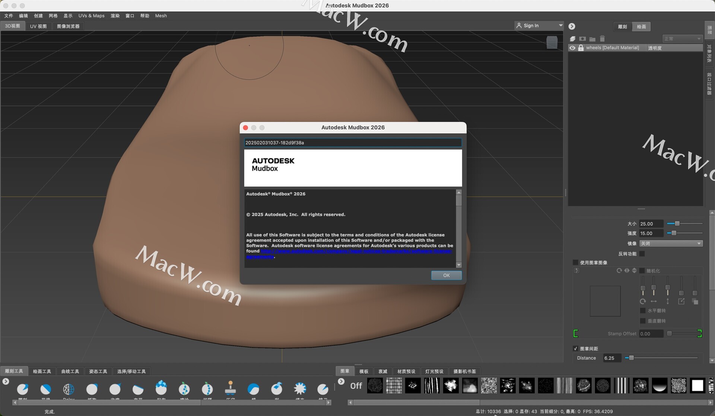Screen dimensions: 715x416
Task: Select the Scrape brush tool icon
Action: (x=277, y=388)
